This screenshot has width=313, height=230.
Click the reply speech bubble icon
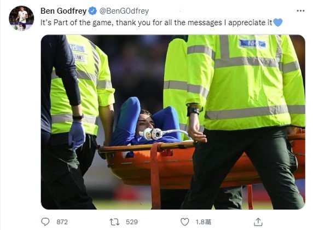(45, 222)
